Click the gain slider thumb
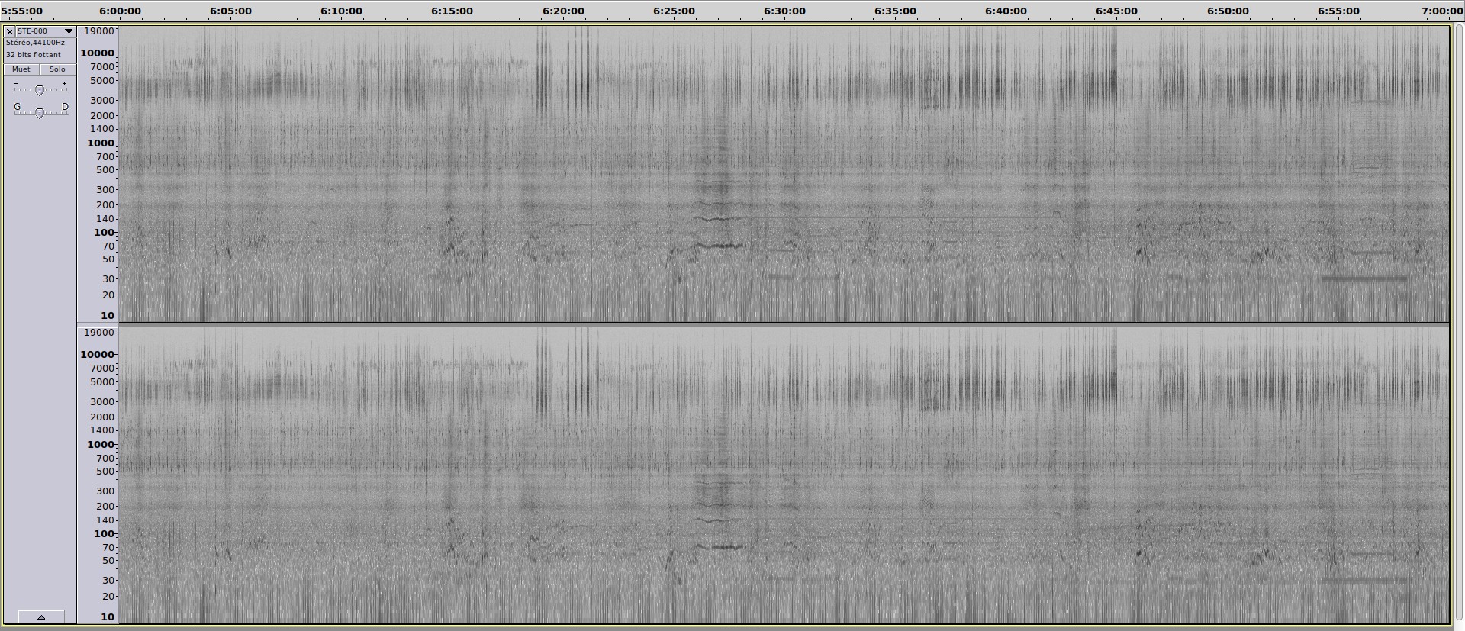The image size is (1465, 631). pos(40,90)
